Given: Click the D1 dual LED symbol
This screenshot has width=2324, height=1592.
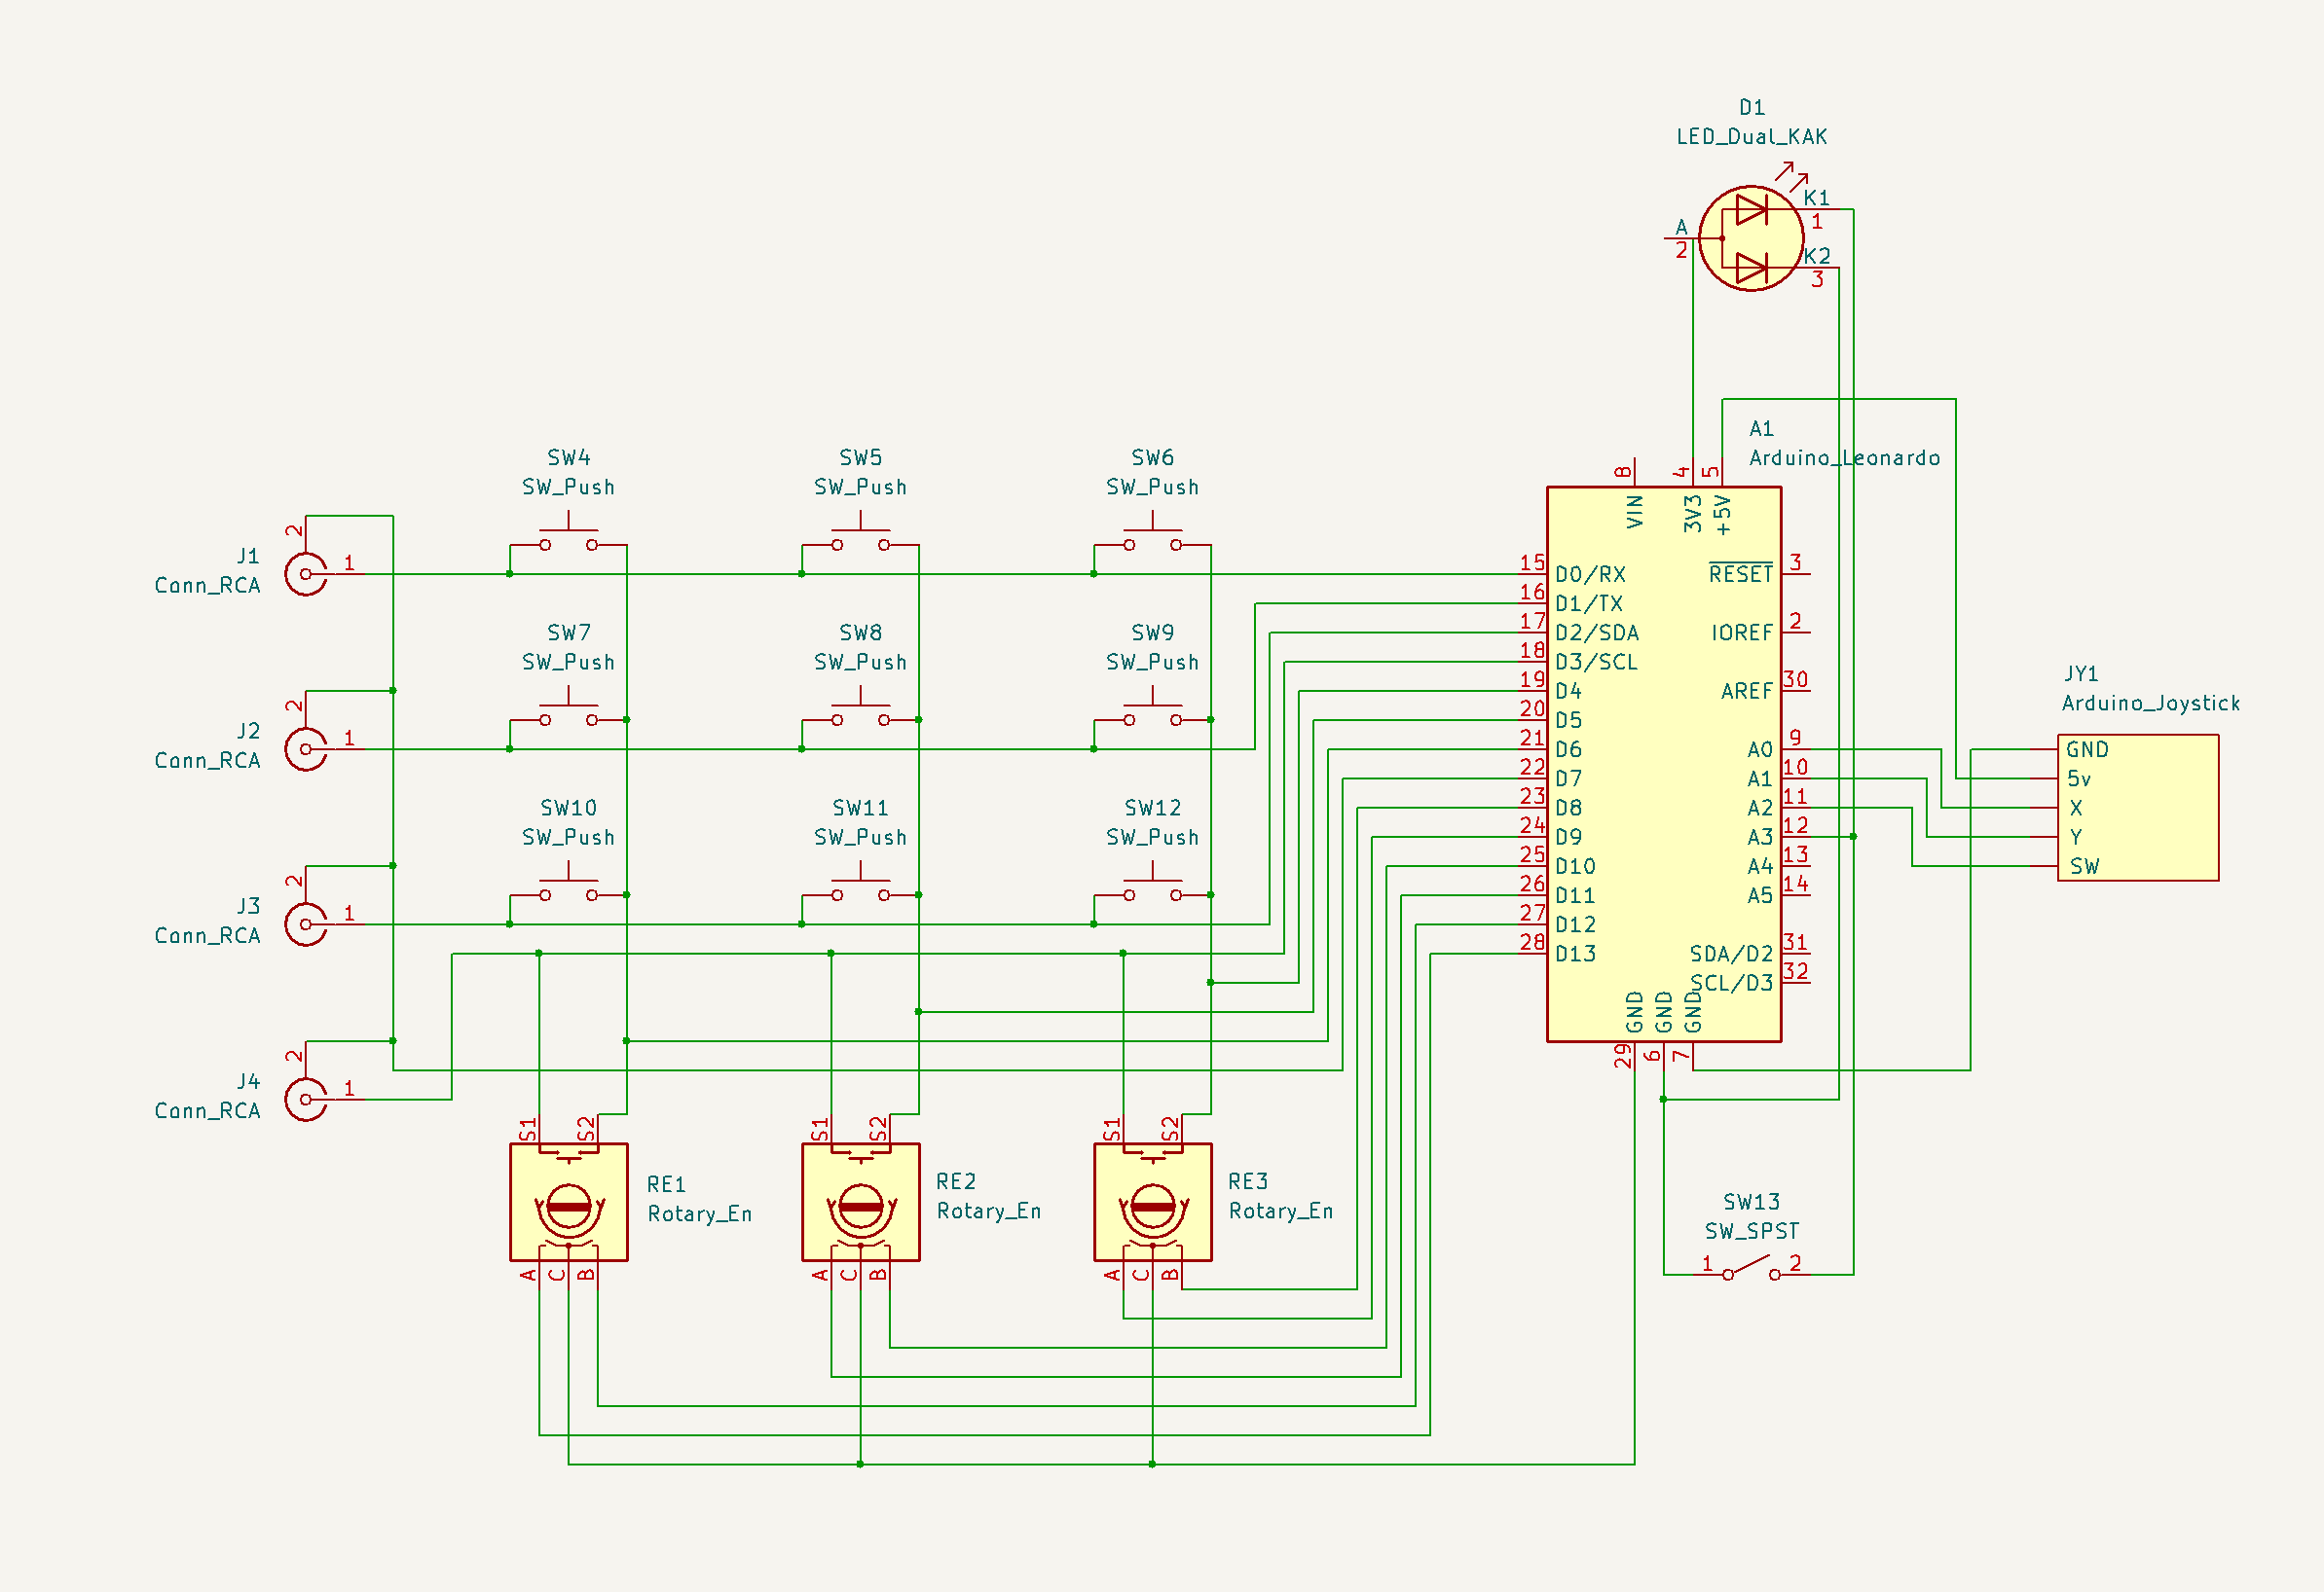Looking at the screenshot, I should point(1750,238).
